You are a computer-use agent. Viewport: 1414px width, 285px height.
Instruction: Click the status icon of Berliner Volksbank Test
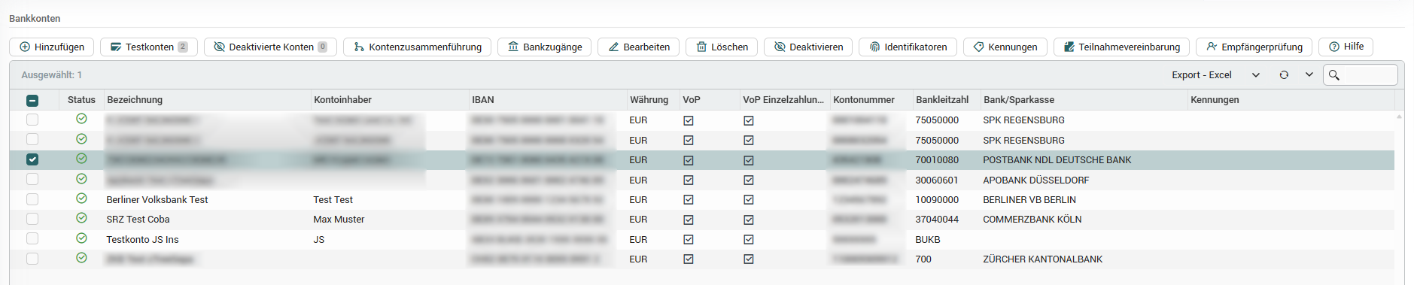pos(81,199)
